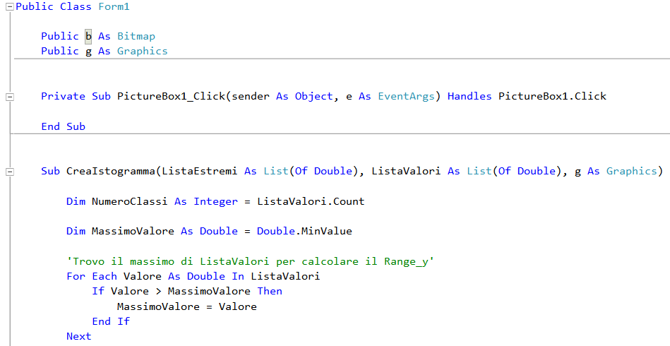
Task: Click the green 'Trovo il massimo comment
Action: (251, 261)
